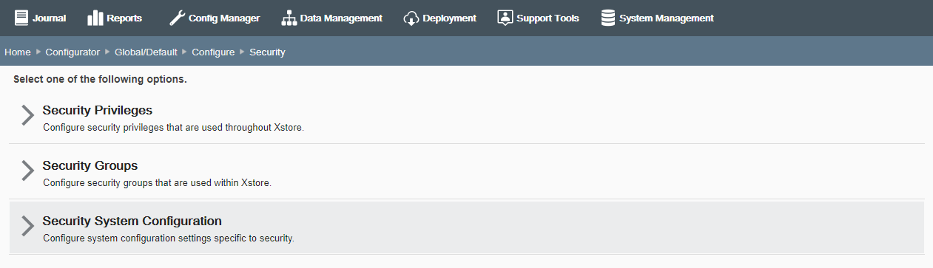Click the Reports bar chart icon
The height and width of the screenshot is (268, 933).
pos(95,18)
